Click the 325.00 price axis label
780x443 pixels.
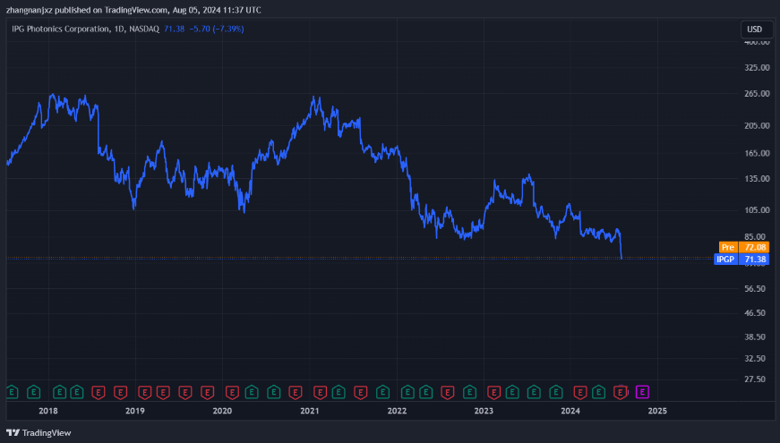[757, 68]
